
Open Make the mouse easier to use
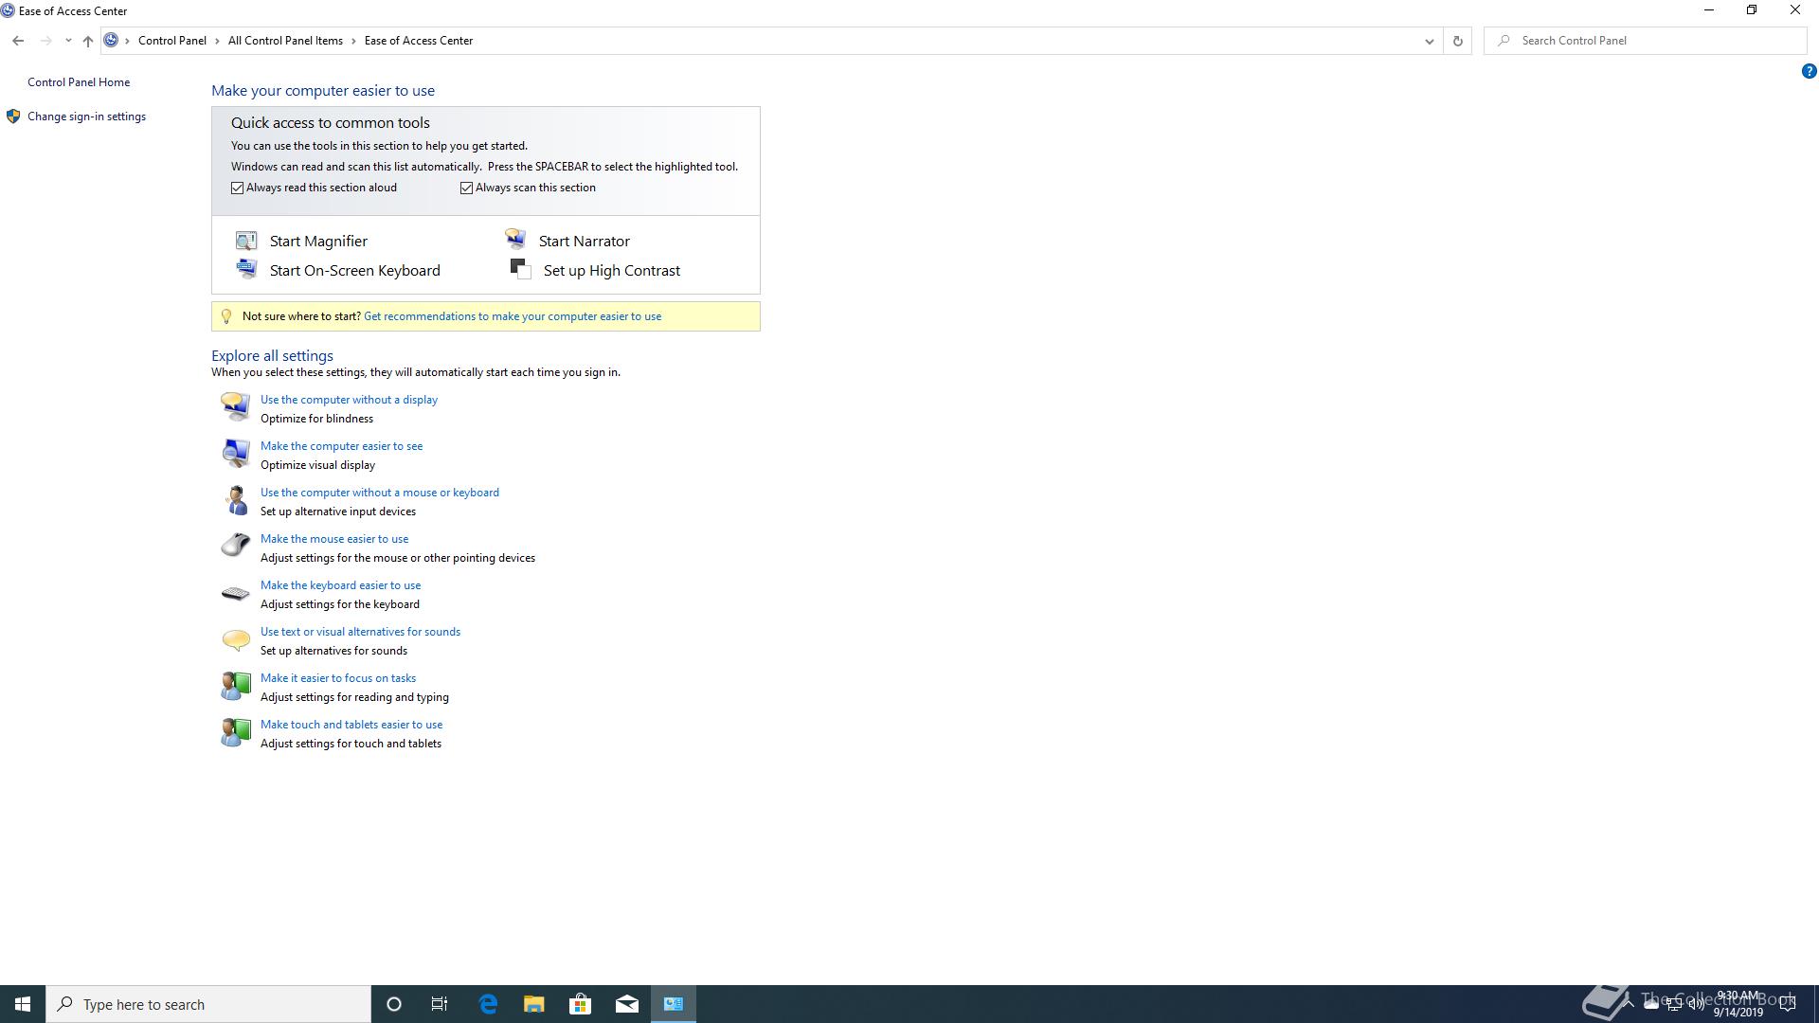pos(334,539)
